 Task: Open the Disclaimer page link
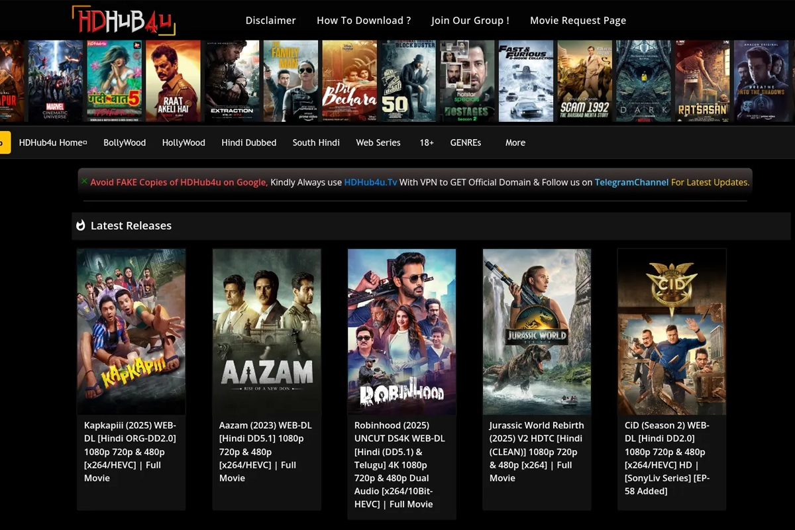pos(270,21)
